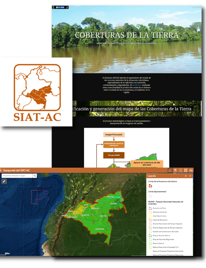Click the map-generation section banner heading
The image size is (206, 268).
132,109
